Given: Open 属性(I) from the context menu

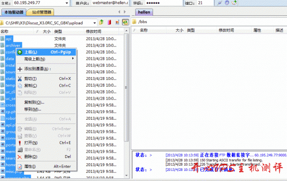Looking at the screenshot, I should click(x=46, y=167).
